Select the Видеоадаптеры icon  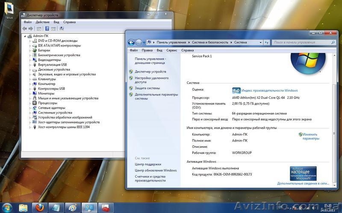pyautogui.click(x=35, y=60)
